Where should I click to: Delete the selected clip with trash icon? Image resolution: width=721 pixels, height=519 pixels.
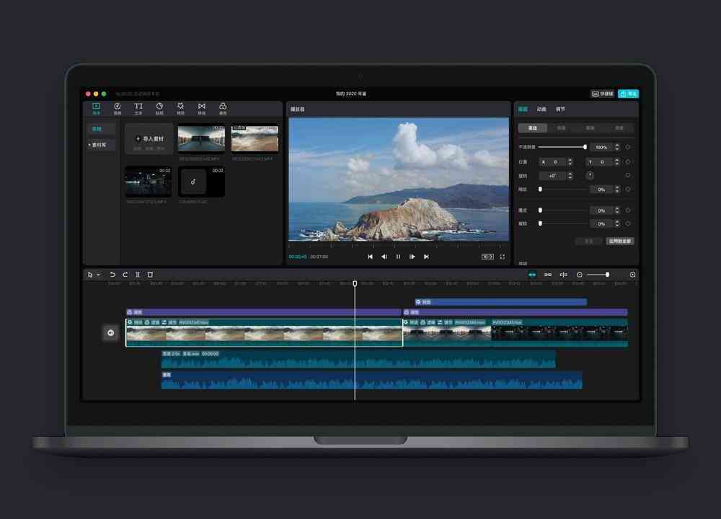150,275
